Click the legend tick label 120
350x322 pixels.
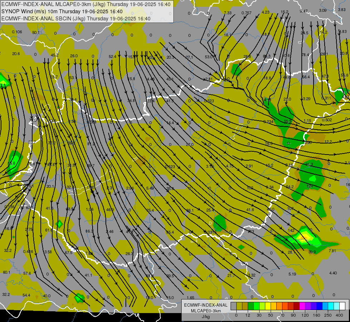(x=305, y=315)
